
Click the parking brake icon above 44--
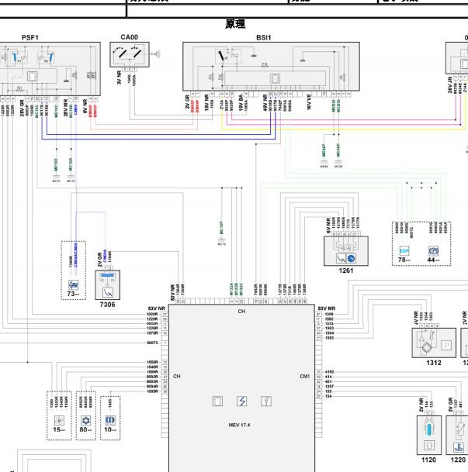(433, 251)
